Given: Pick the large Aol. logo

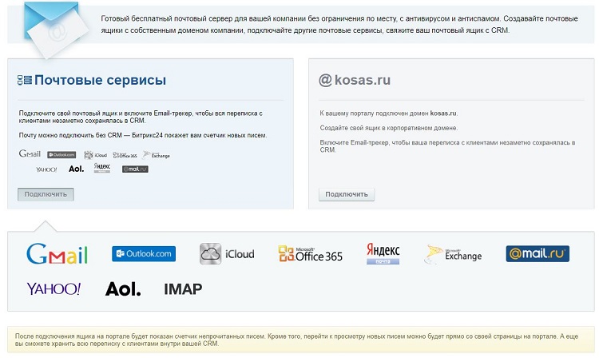Looking at the screenshot, I should [x=123, y=288].
